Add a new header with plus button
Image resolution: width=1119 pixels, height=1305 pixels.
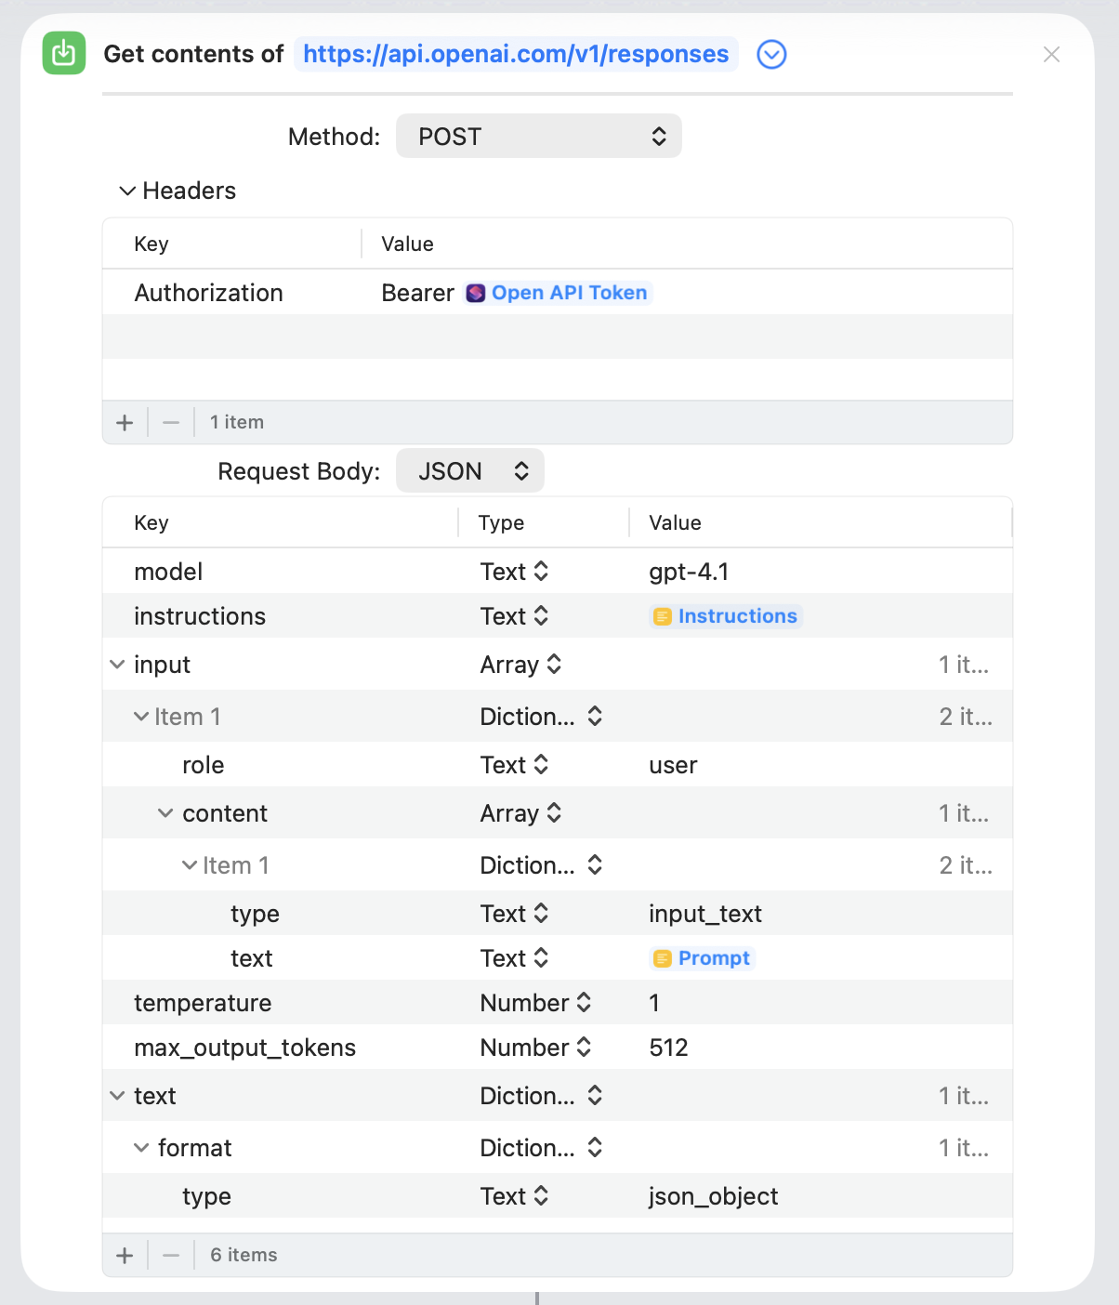[x=125, y=422]
